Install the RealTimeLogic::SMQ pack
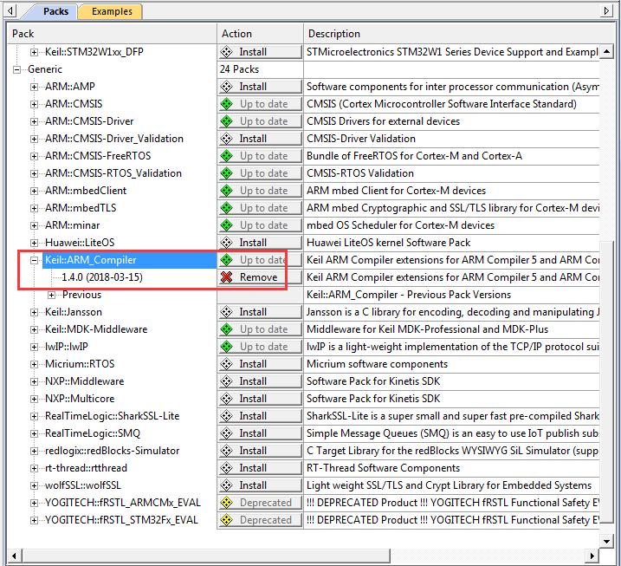 (x=260, y=433)
